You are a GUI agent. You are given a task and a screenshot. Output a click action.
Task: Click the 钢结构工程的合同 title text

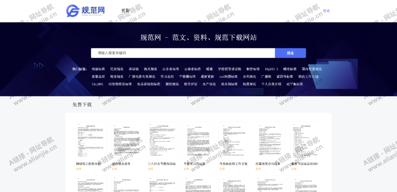tap(89, 164)
